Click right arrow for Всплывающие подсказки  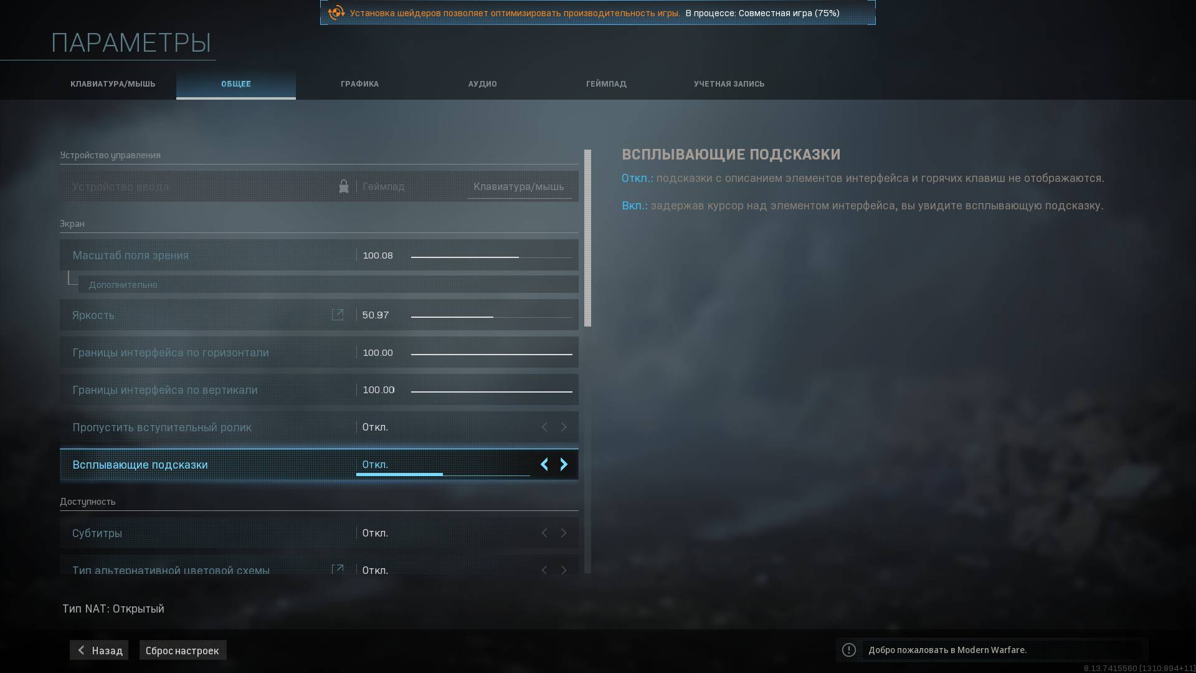(564, 464)
